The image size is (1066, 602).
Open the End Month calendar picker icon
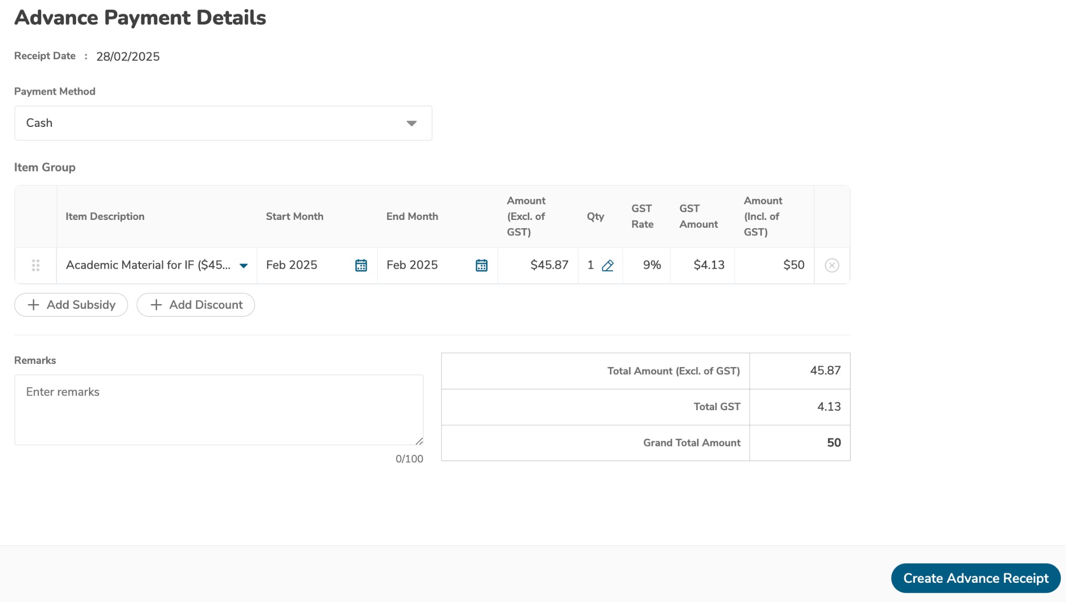pos(481,265)
